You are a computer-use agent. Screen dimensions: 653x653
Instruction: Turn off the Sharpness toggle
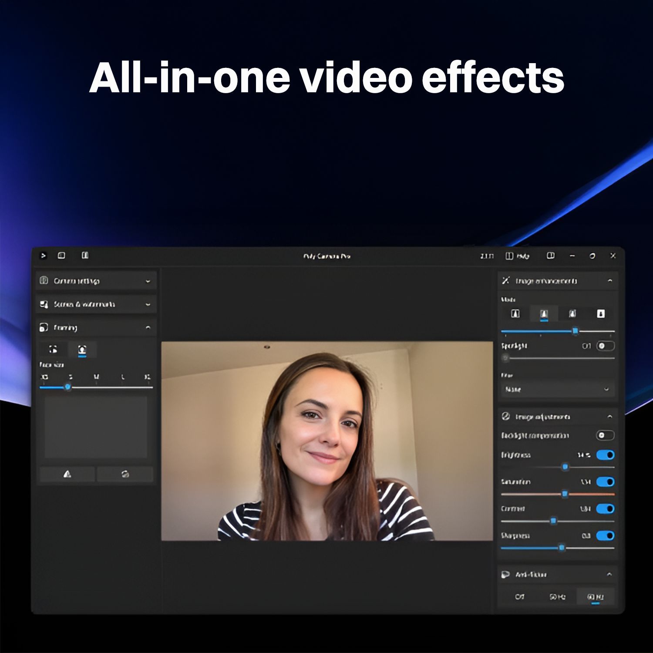[x=605, y=535]
